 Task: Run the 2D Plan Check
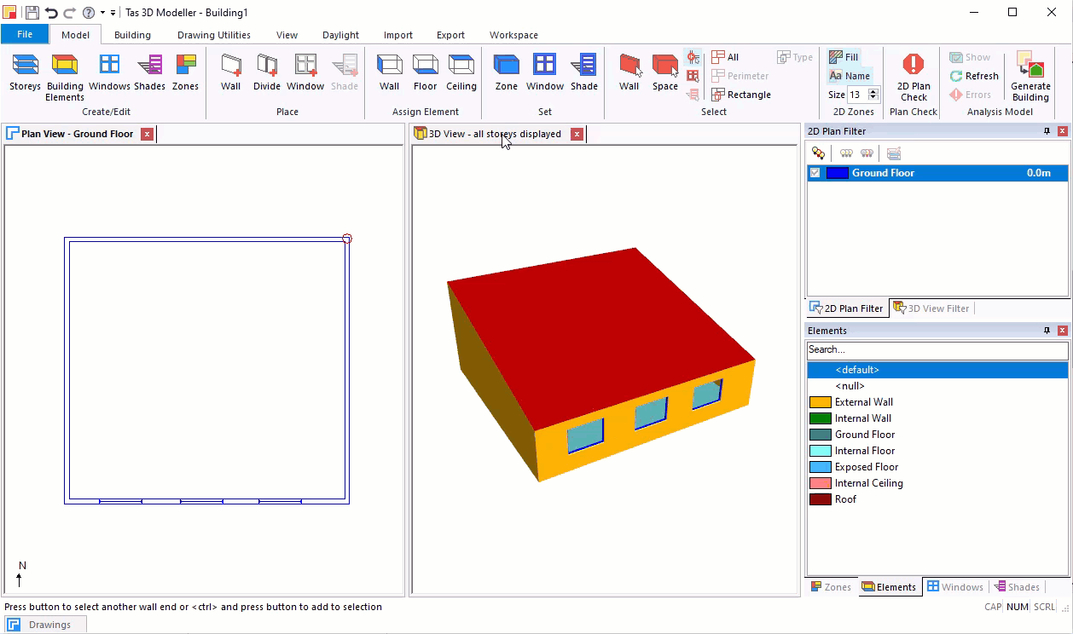tap(913, 77)
